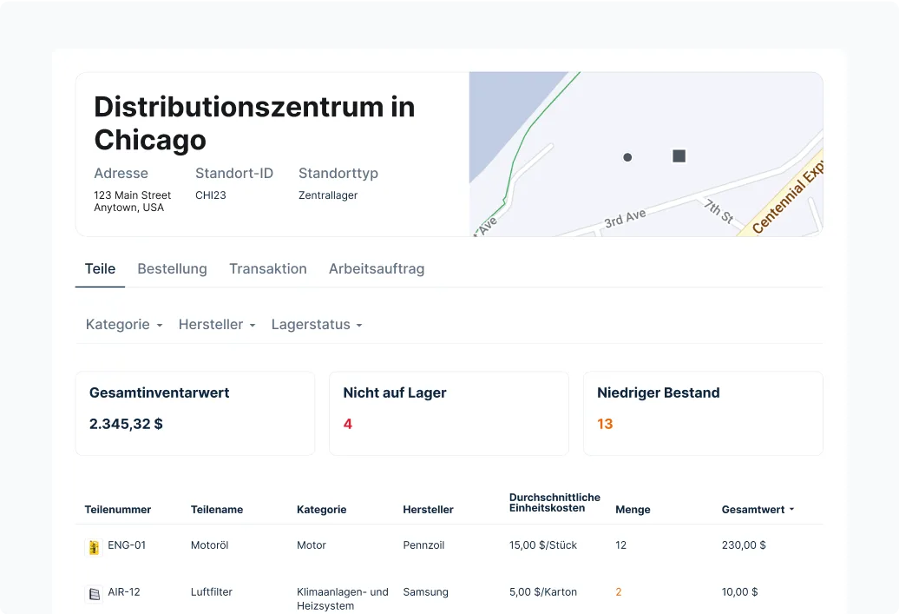The width and height of the screenshot is (899, 614).
Task: Click the CHI23 location ID value
Action: [x=210, y=195]
